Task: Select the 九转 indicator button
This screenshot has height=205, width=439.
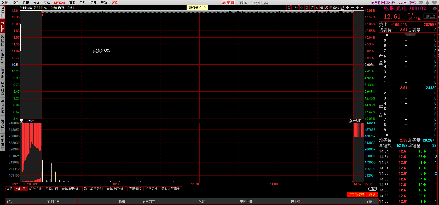Action: [x=295, y=8]
